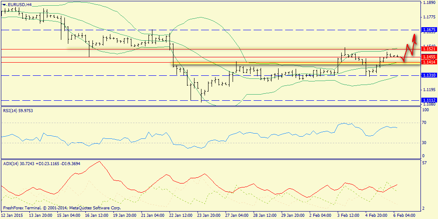Viewport: 438px width, 219px height.
Task: Click the 4 Feb 20:00 time label
Action: [377, 215]
